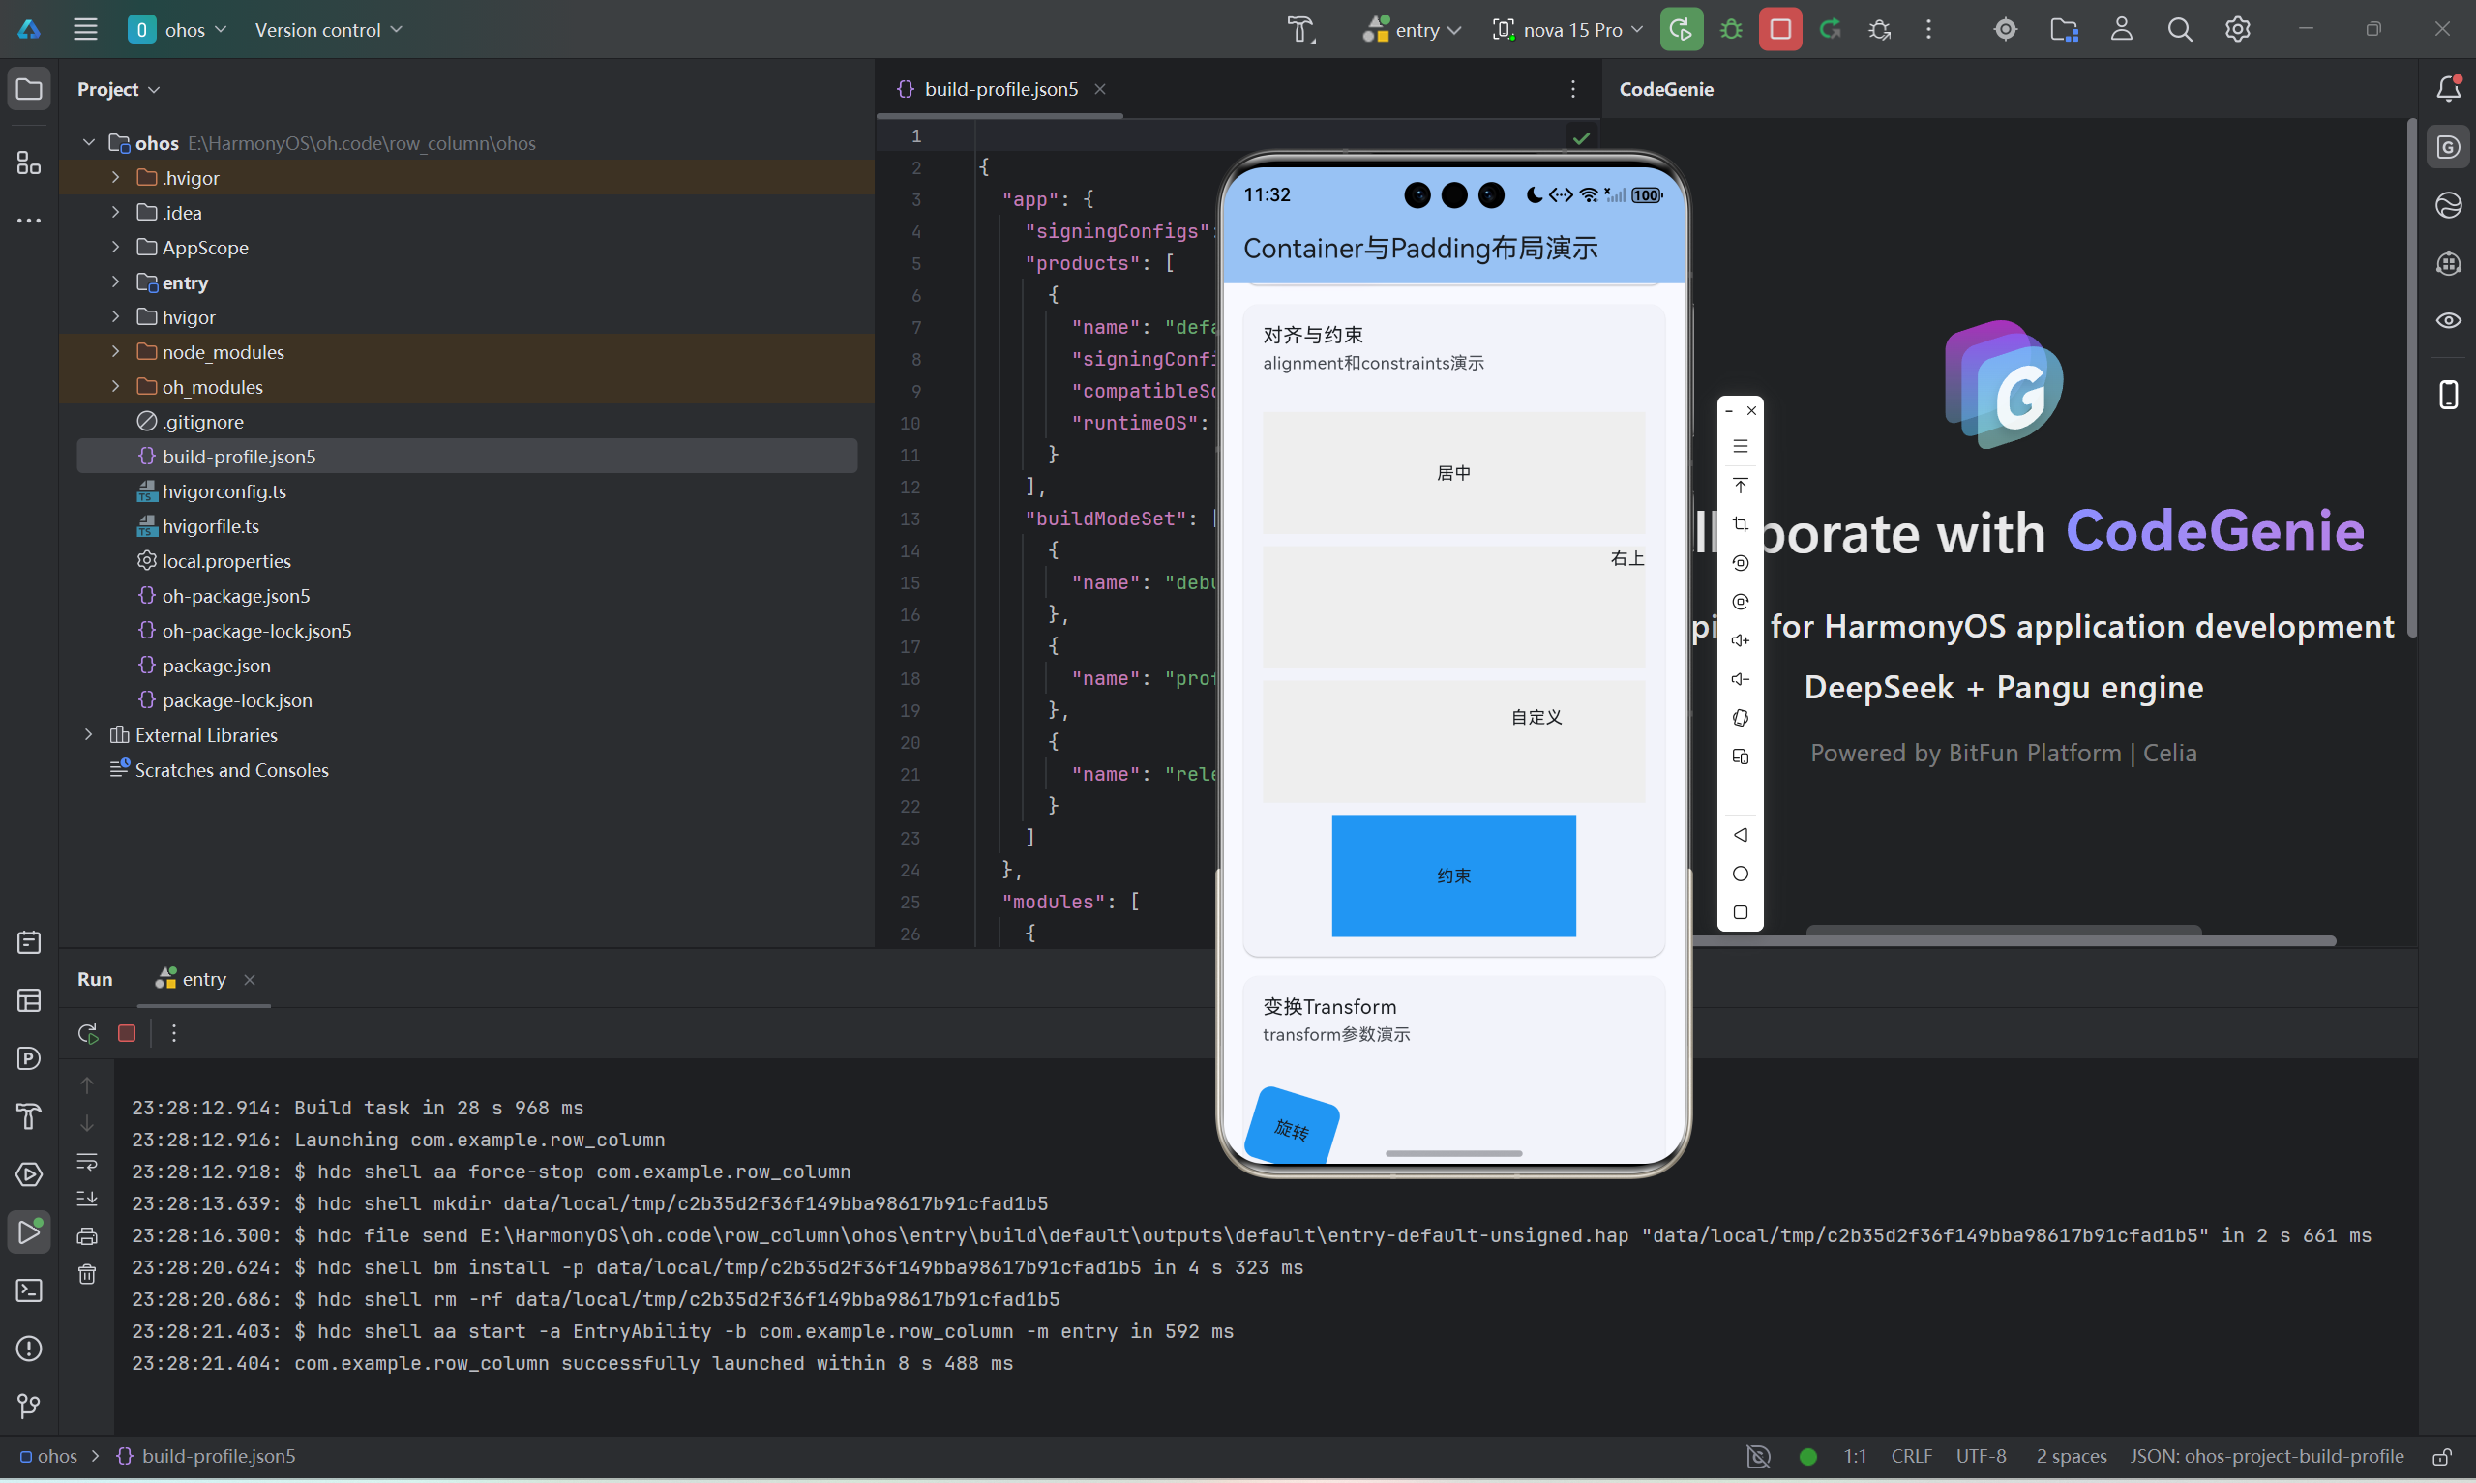Open the Terminal tool window icon
Image resolution: width=2476 pixels, height=1483 pixels.
29,1290
